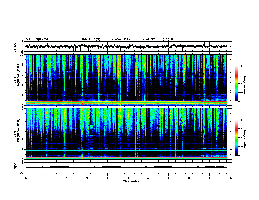The image size is (259, 200).
Task: Click the -7 label on lower color bar
Action: (x=241, y=156)
